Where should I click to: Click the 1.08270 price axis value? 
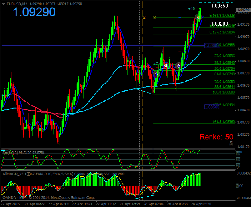pos(243,135)
